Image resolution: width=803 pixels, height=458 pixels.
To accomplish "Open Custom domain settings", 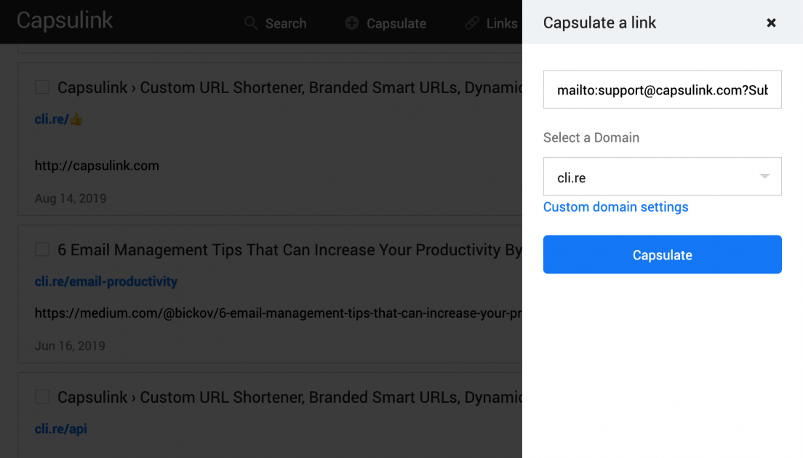I will coord(615,207).
